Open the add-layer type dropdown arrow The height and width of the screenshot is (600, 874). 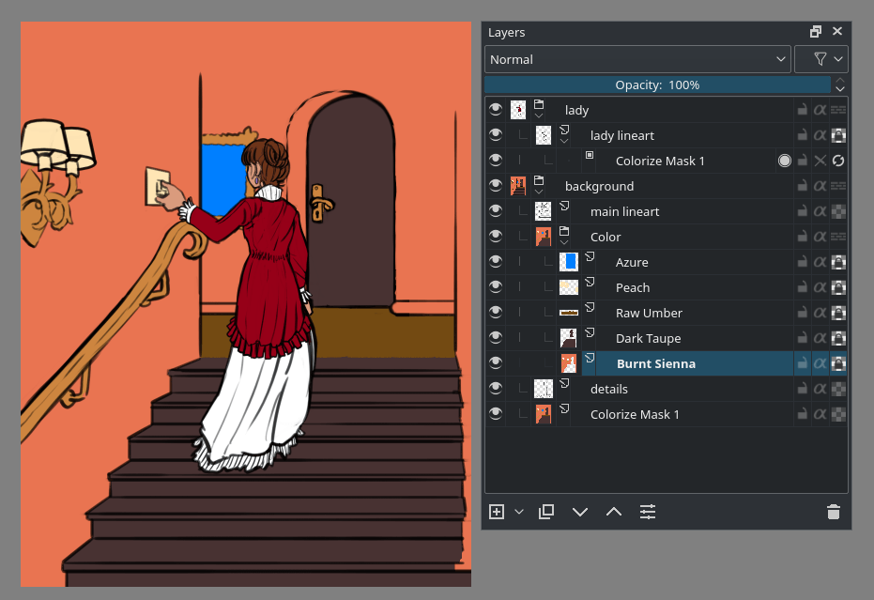tap(517, 512)
